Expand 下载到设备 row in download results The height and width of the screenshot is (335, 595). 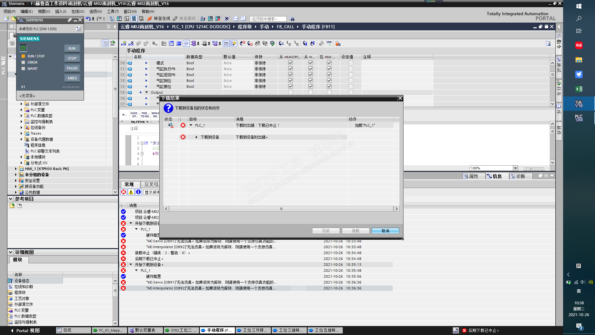(196, 137)
